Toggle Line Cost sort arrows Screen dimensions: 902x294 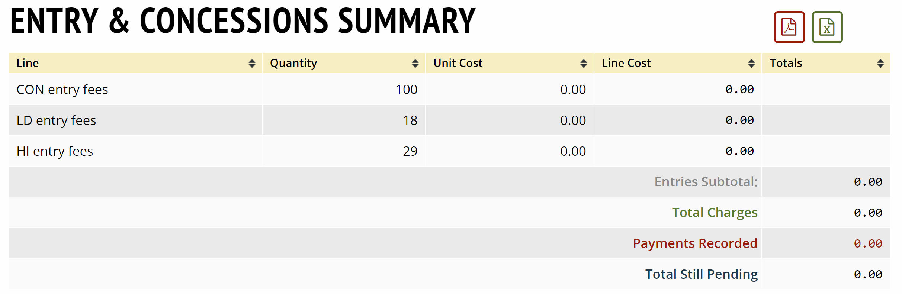pyautogui.click(x=751, y=63)
